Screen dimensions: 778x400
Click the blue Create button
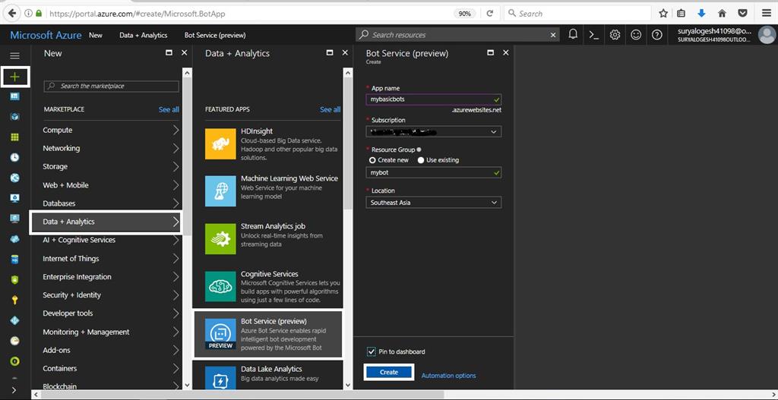(389, 372)
